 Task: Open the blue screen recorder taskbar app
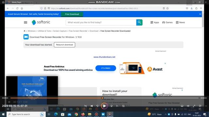[x=103, y=114]
